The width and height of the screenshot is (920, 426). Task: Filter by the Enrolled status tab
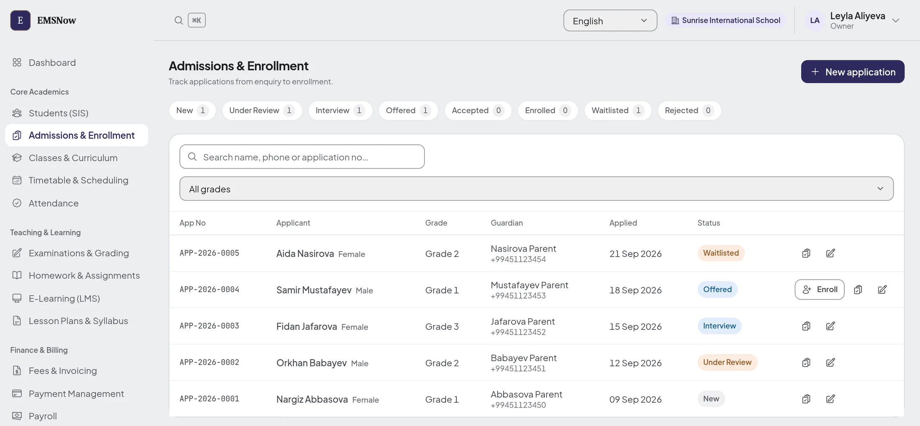(x=548, y=110)
